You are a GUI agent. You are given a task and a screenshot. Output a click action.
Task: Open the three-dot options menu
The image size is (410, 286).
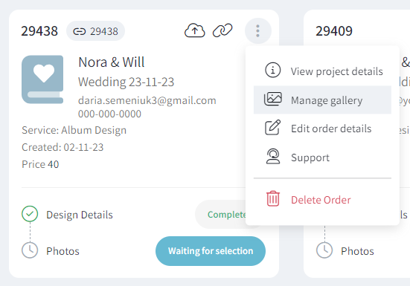(x=257, y=30)
